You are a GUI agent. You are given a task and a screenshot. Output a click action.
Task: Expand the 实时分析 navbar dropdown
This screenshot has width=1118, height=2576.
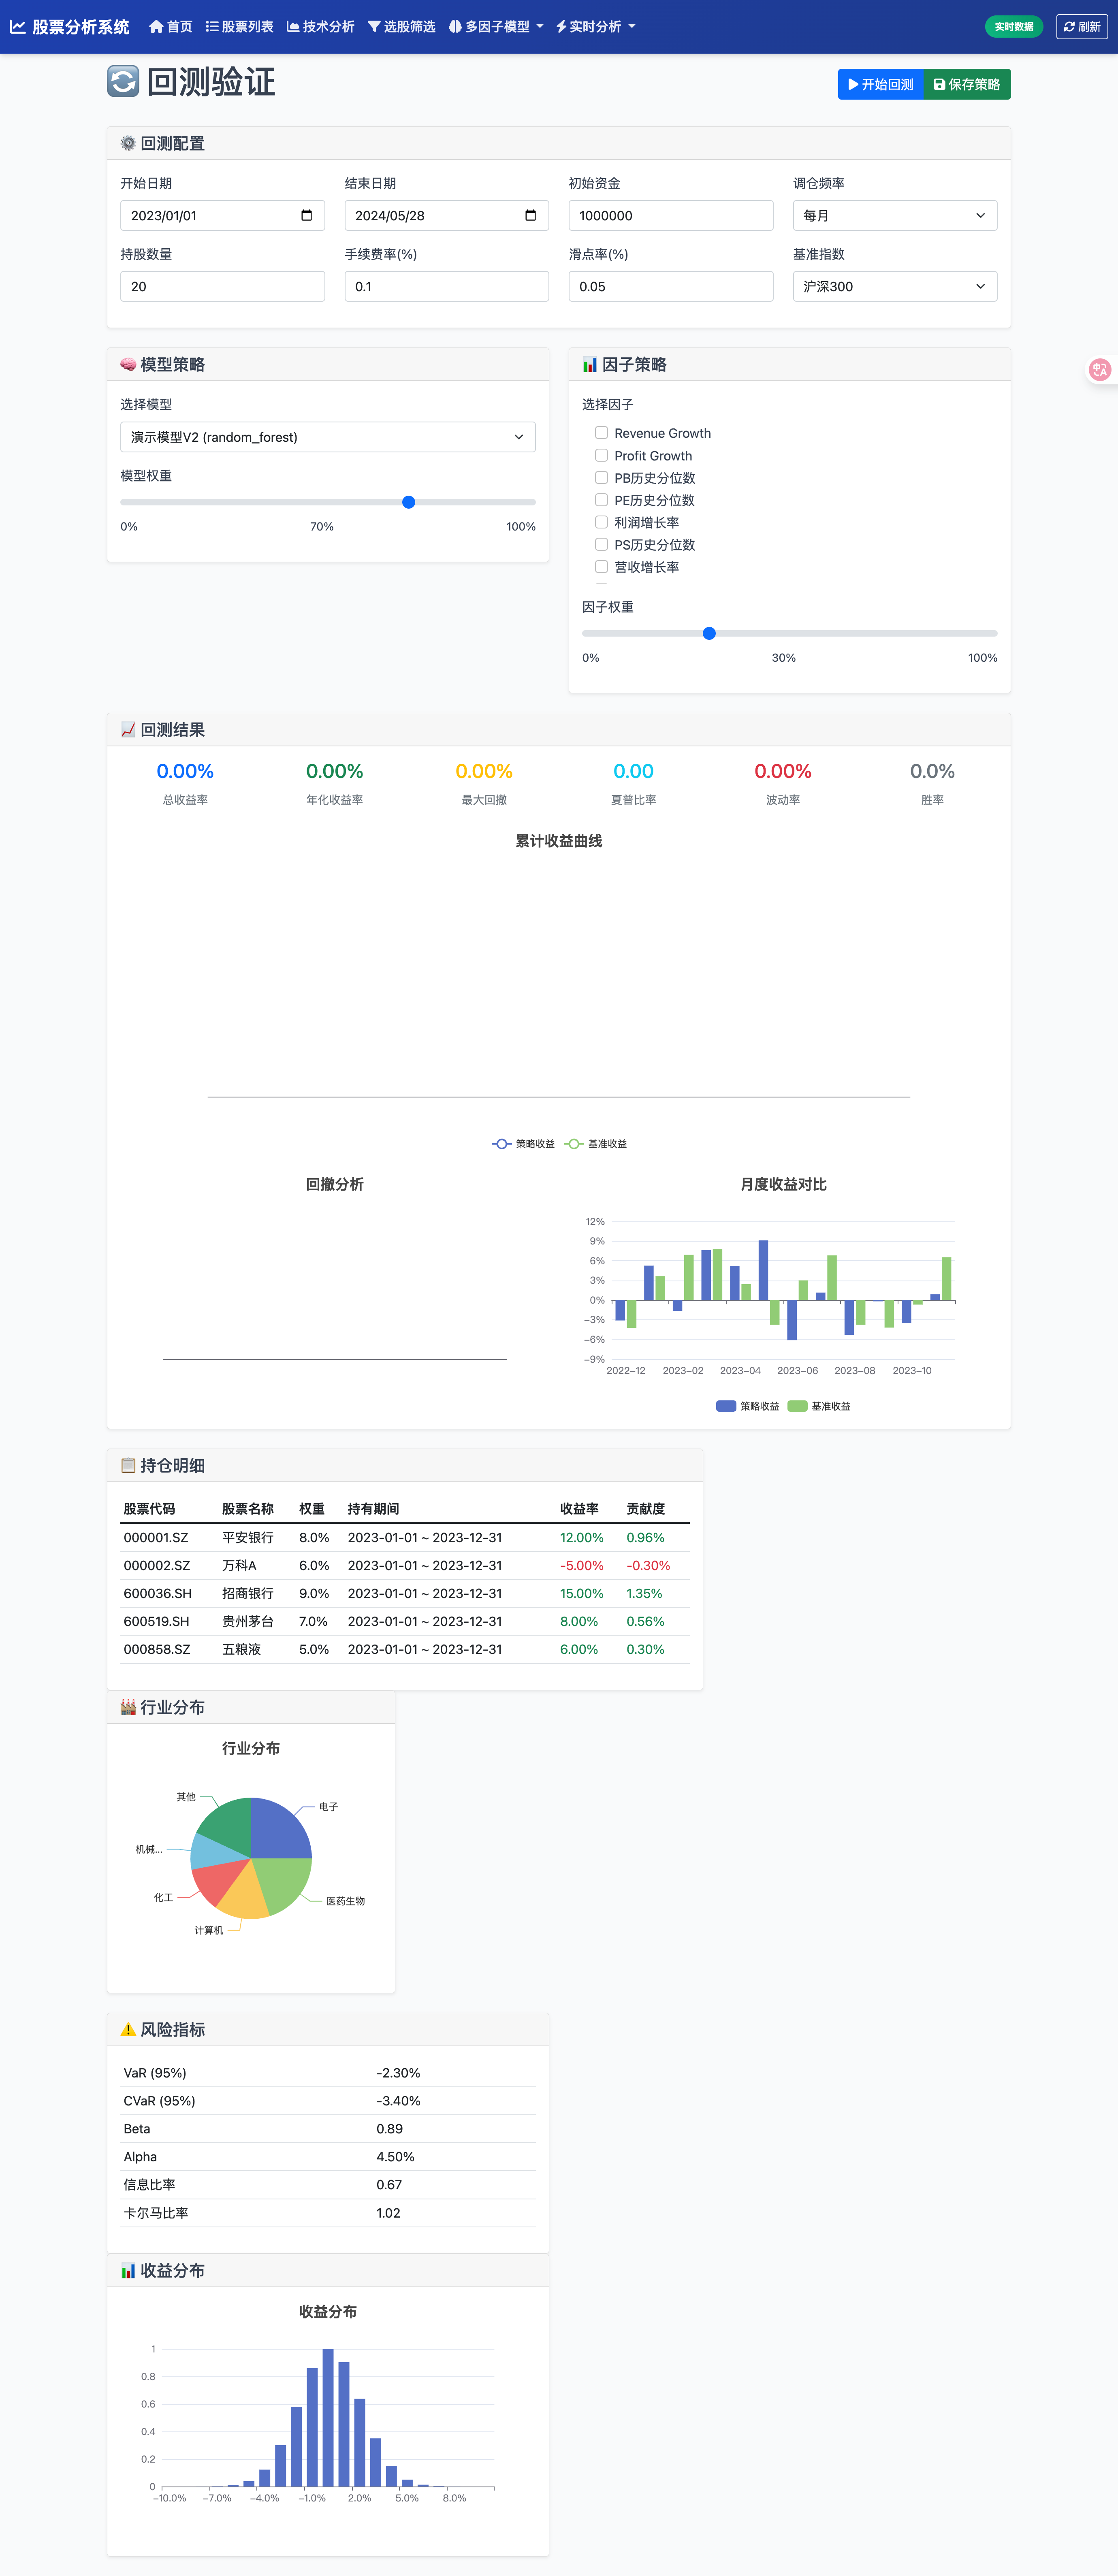[x=596, y=27]
